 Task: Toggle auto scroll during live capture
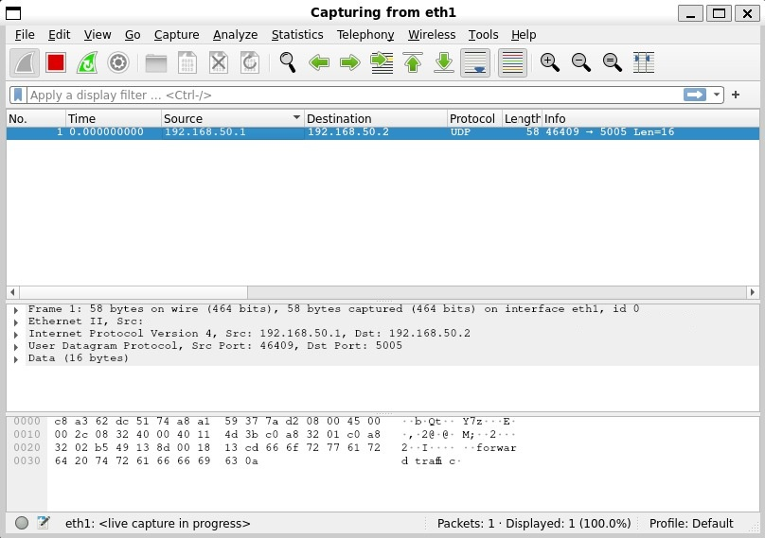coord(475,62)
